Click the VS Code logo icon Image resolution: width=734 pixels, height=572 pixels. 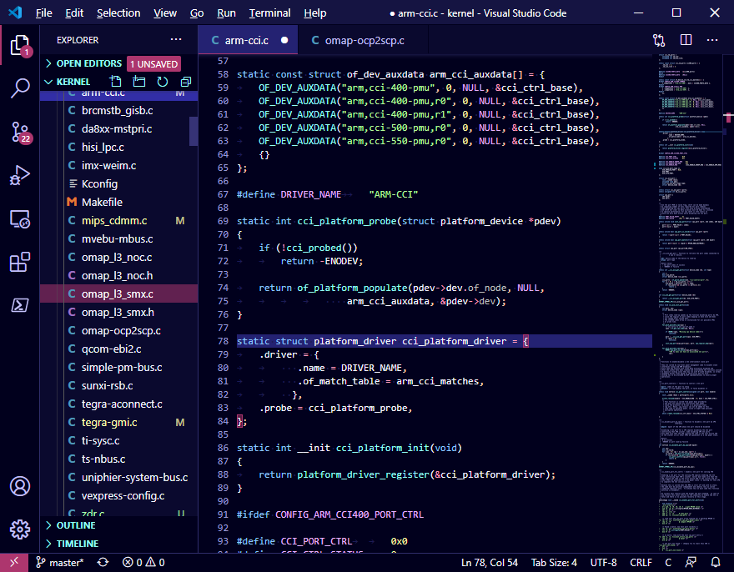pyautogui.click(x=15, y=13)
